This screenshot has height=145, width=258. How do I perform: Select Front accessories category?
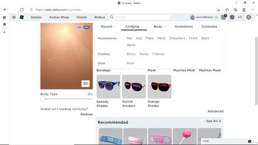pyautogui.click(x=193, y=38)
